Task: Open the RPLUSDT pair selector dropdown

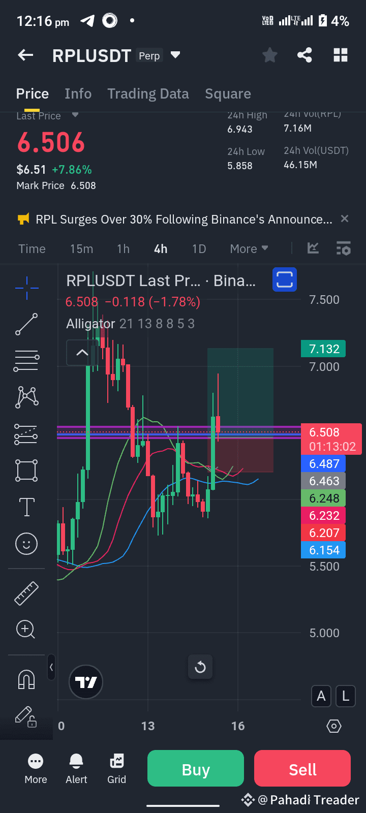Action: pos(175,55)
